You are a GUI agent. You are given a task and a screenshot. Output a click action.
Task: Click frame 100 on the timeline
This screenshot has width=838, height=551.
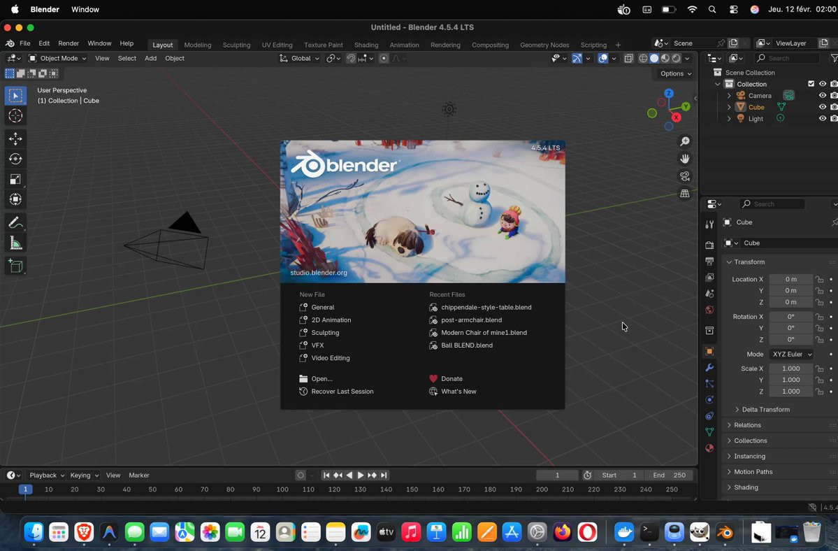click(x=282, y=489)
